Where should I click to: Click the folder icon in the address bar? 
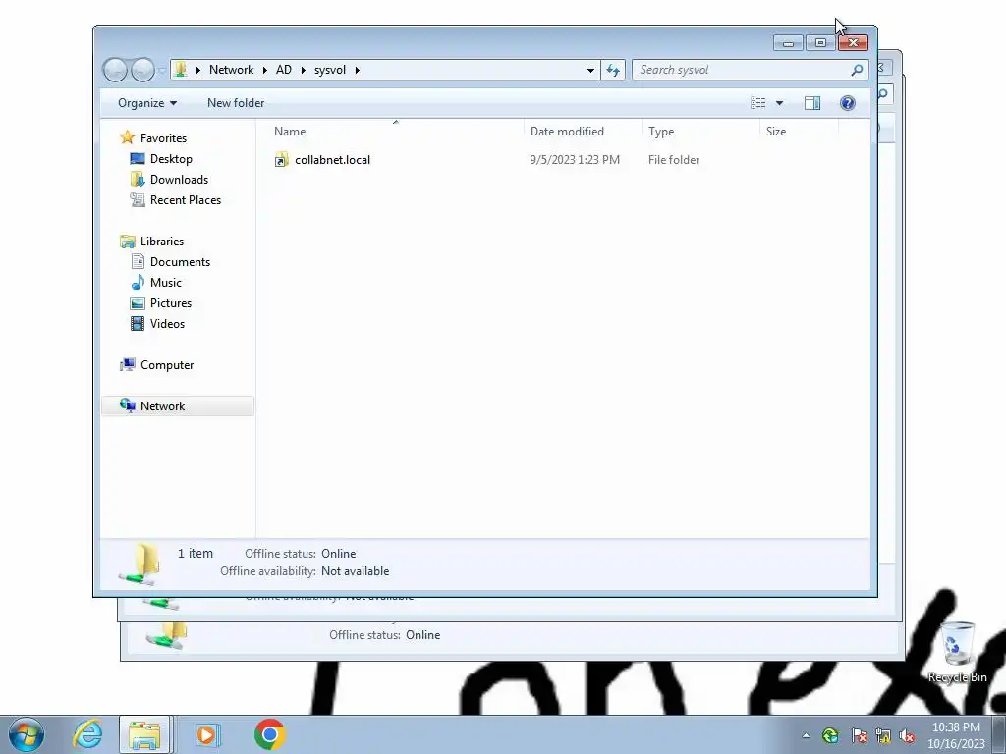(x=181, y=70)
